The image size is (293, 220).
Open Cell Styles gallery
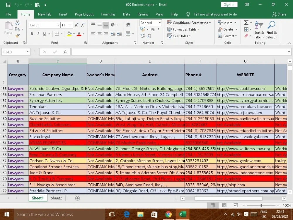(179, 36)
